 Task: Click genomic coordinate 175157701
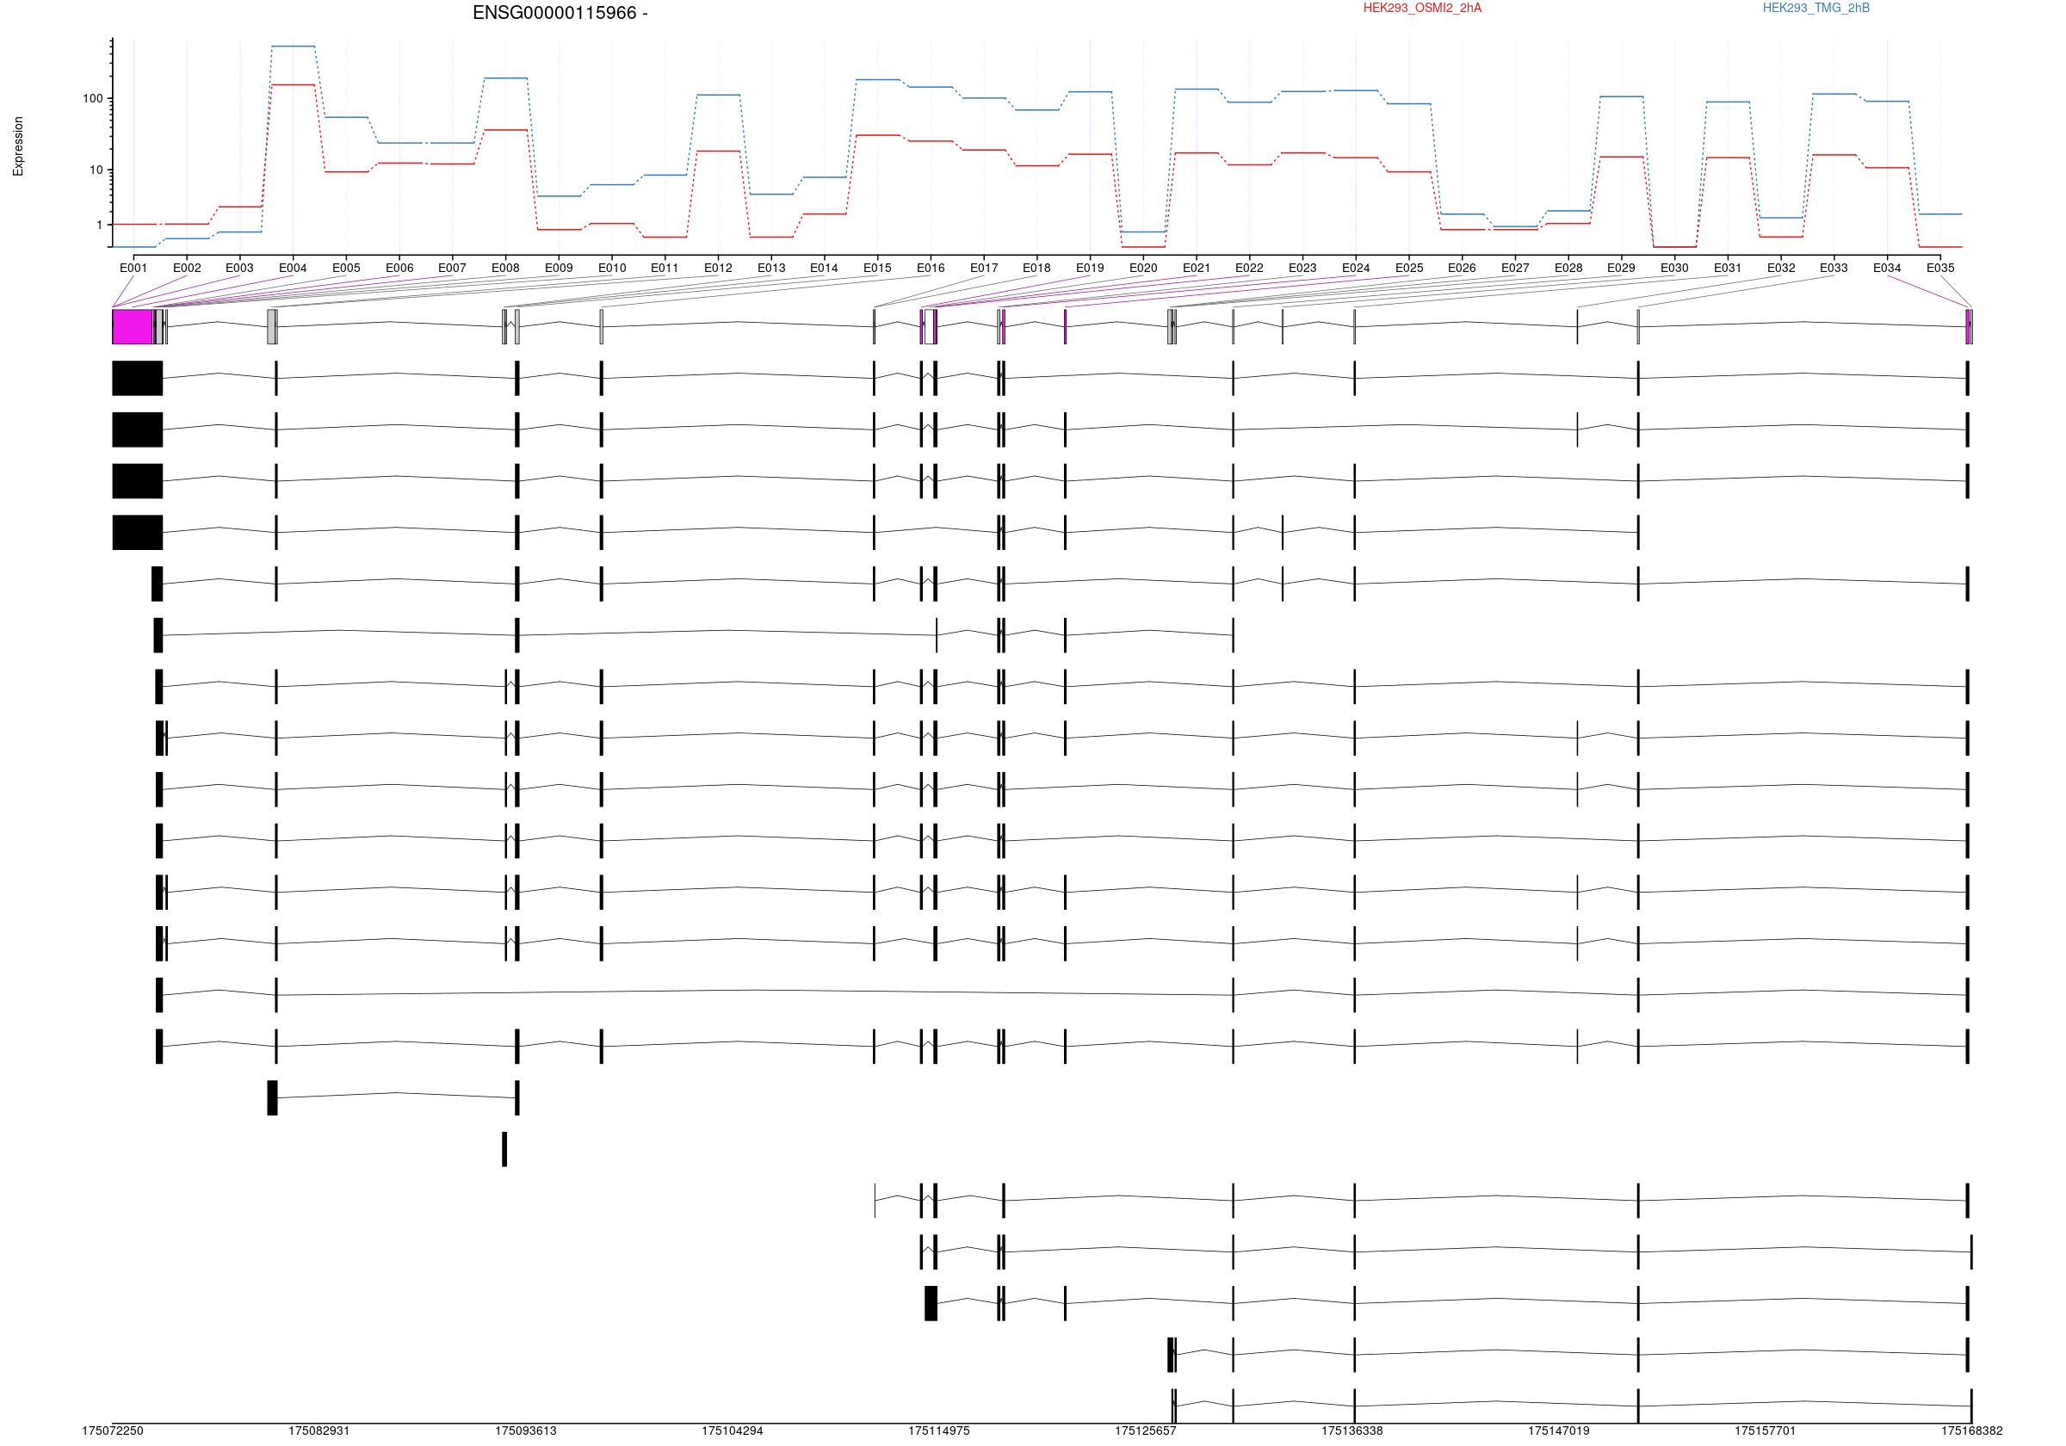point(1766,1431)
